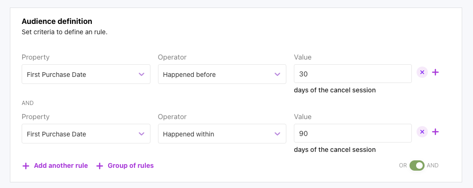Screen dimensions: 473x188
Task: Open the first rule's First Purchase Date dropdown
Action: tap(80, 74)
